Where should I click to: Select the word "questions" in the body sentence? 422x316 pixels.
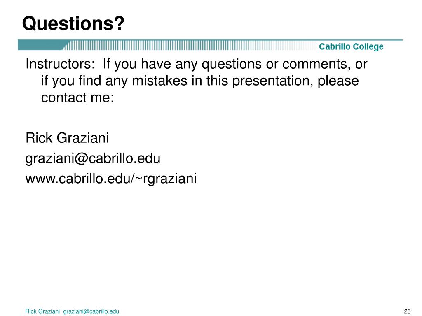(232, 65)
